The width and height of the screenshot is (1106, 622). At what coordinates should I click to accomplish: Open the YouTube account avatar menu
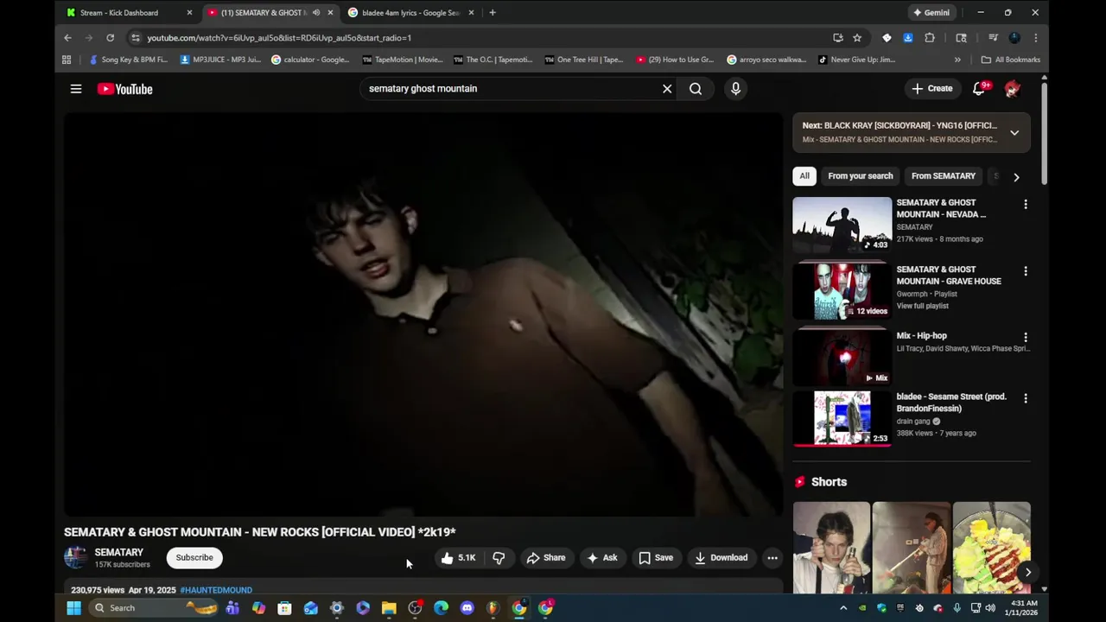click(1013, 88)
